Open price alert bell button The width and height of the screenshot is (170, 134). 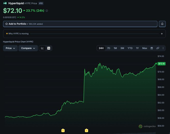(x=162, y=24)
